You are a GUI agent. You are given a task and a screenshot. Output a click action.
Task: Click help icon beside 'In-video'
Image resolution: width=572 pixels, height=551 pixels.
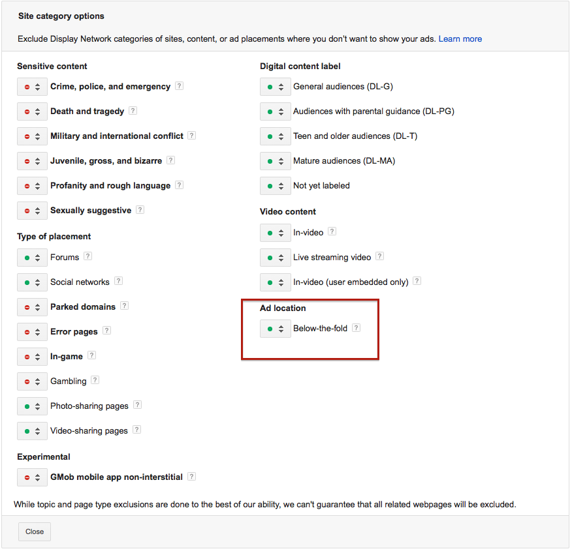pyautogui.click(x=331, y=232)
